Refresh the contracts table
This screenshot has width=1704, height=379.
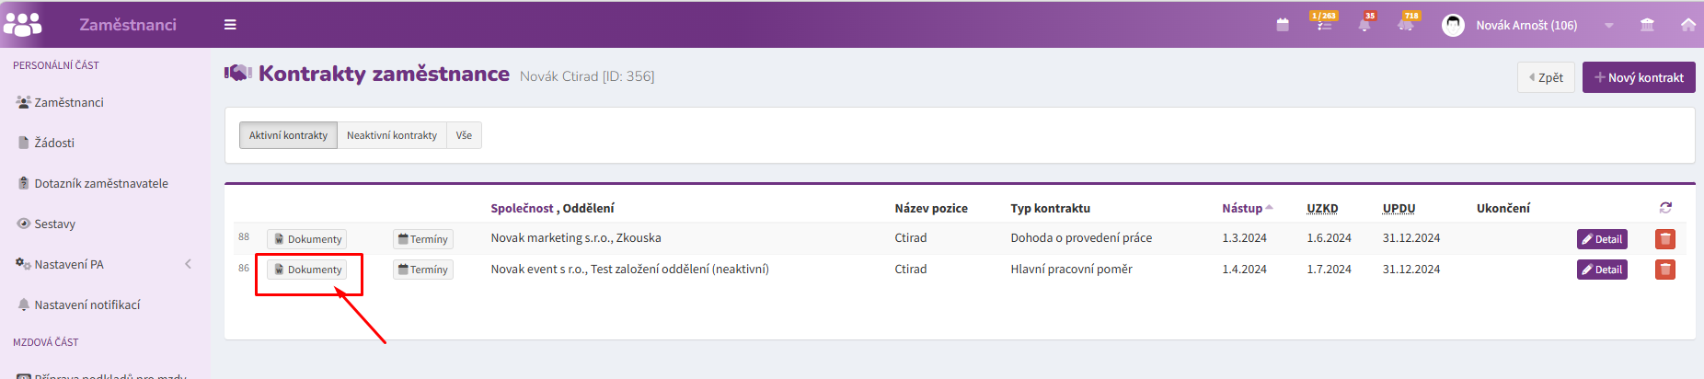click(1665, 208)
